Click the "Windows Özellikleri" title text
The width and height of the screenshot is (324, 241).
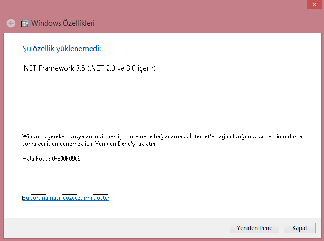[63, 23]
